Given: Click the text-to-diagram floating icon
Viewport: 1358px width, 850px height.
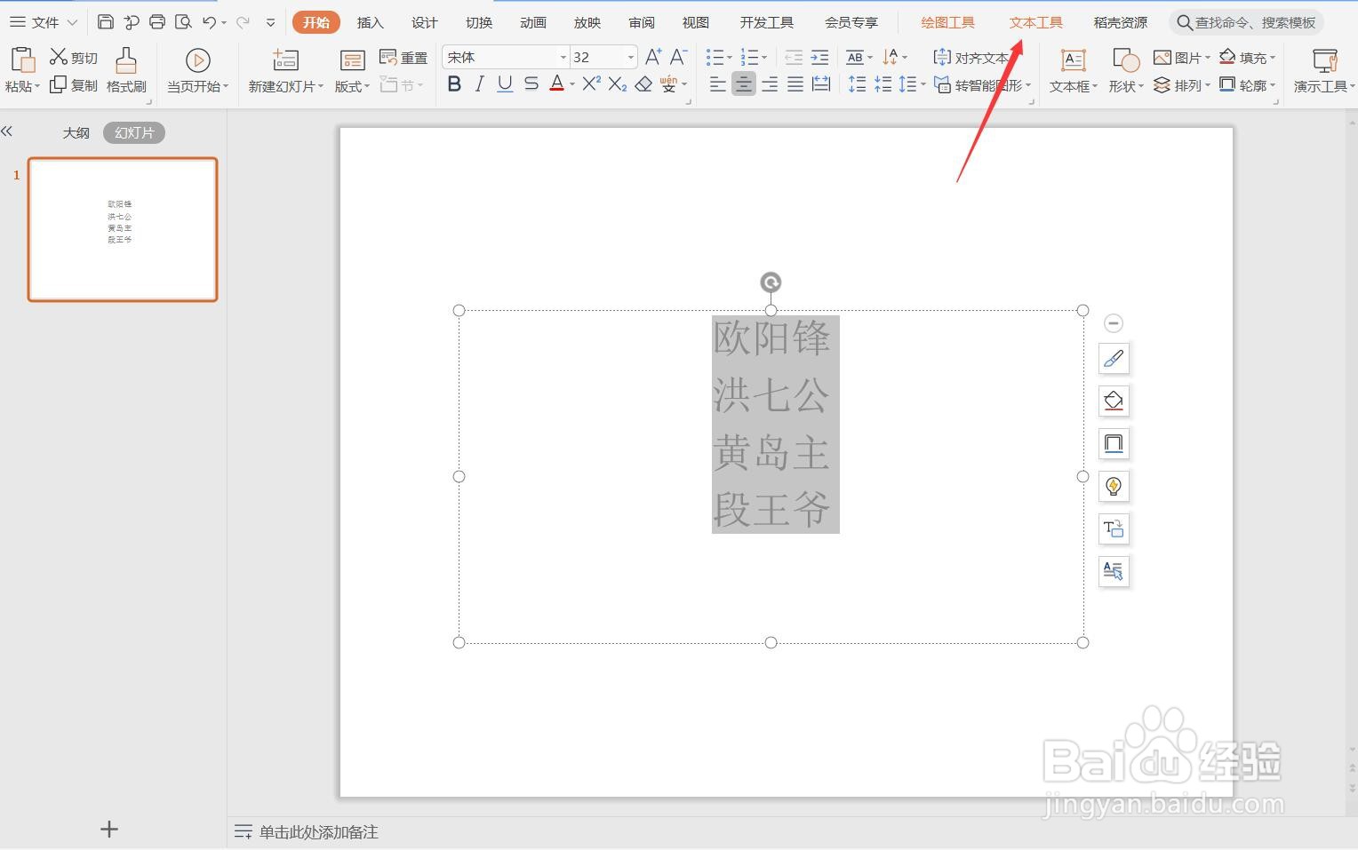Looking at the screenshot, I should click(1114, 528).
